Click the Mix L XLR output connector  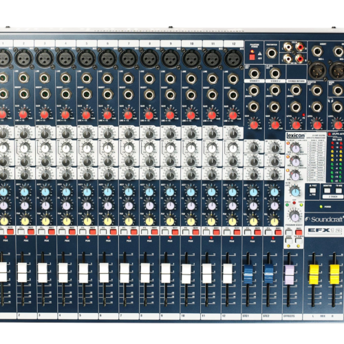click(x=317, y=70)
